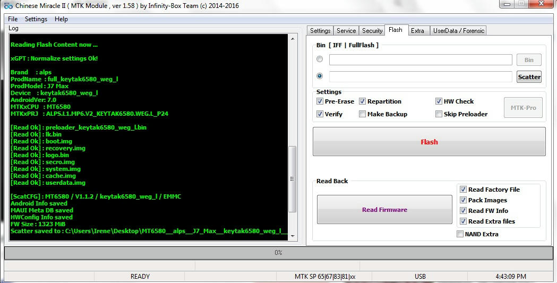
Task: Switch to the Extra tab
Action: [x=417, y=31]
